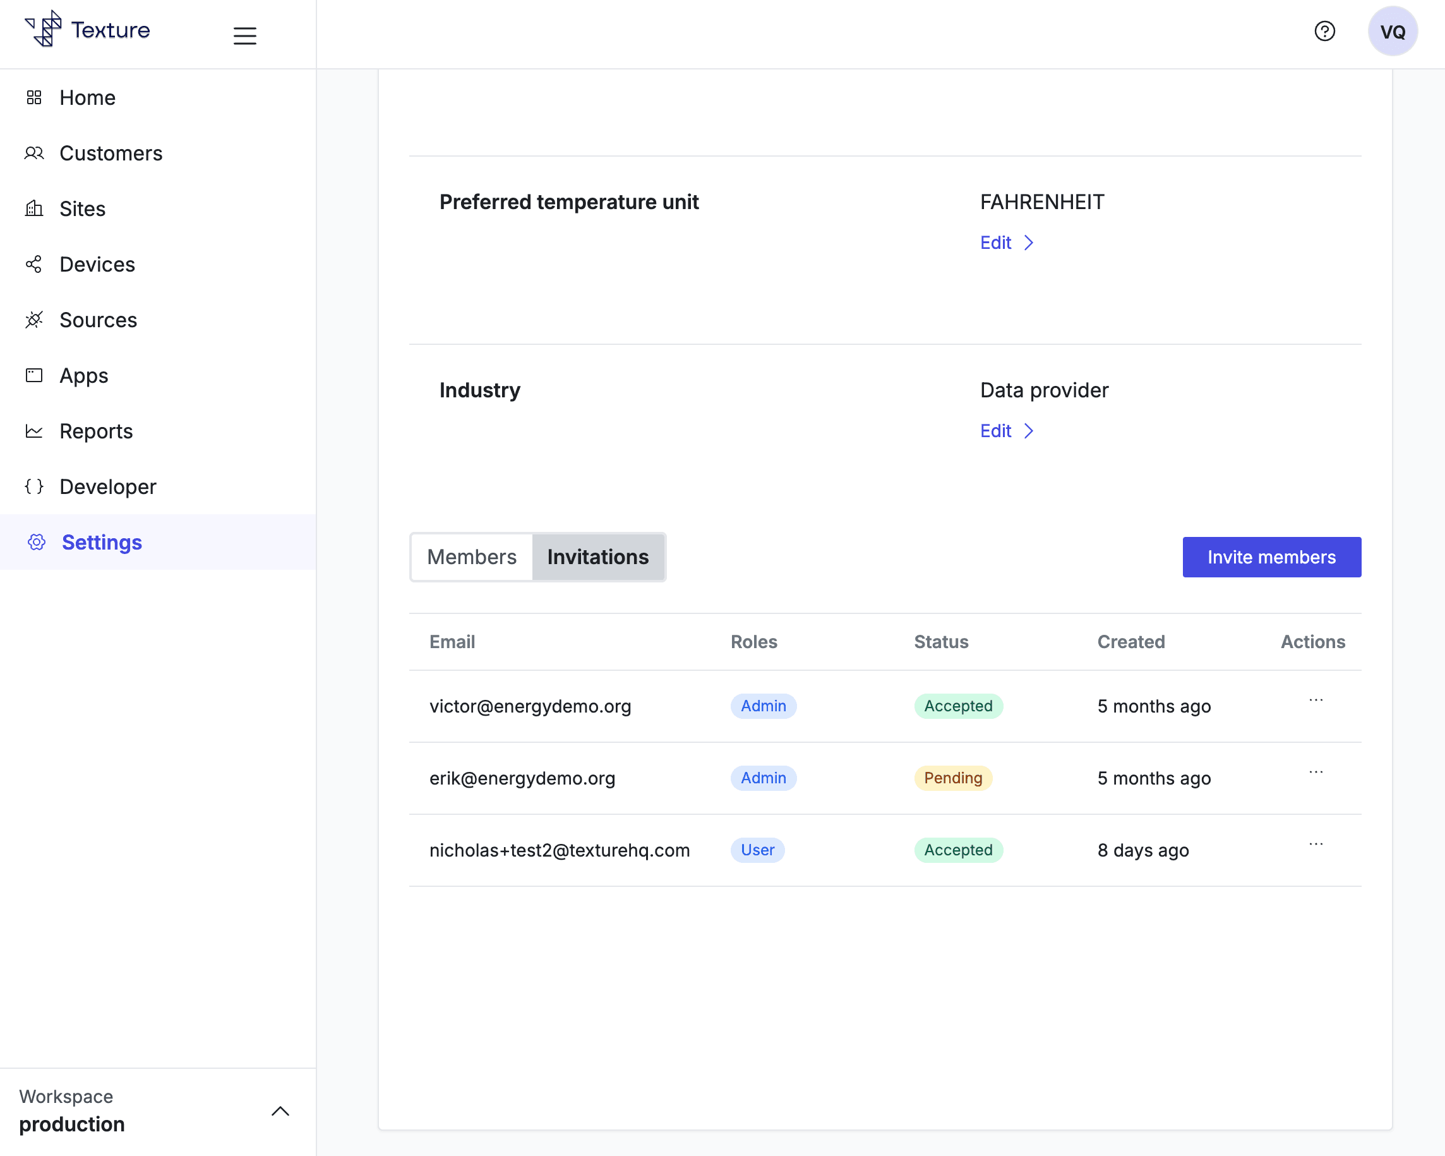1445x1156 pixels.
Task: Click the Sources plug icon
Action: [x=34, y=320]
